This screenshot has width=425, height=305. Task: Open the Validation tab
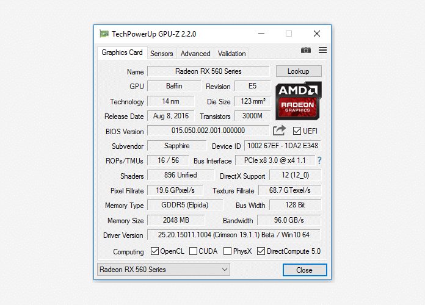coord(232,54)
